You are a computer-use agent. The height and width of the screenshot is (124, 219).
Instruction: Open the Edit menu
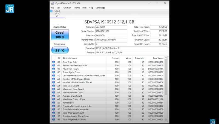pyautogui.click(x=58, y=8)
